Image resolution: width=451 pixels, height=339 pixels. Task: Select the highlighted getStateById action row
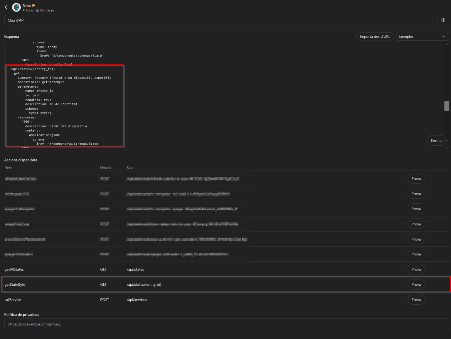tap(206, 284)
